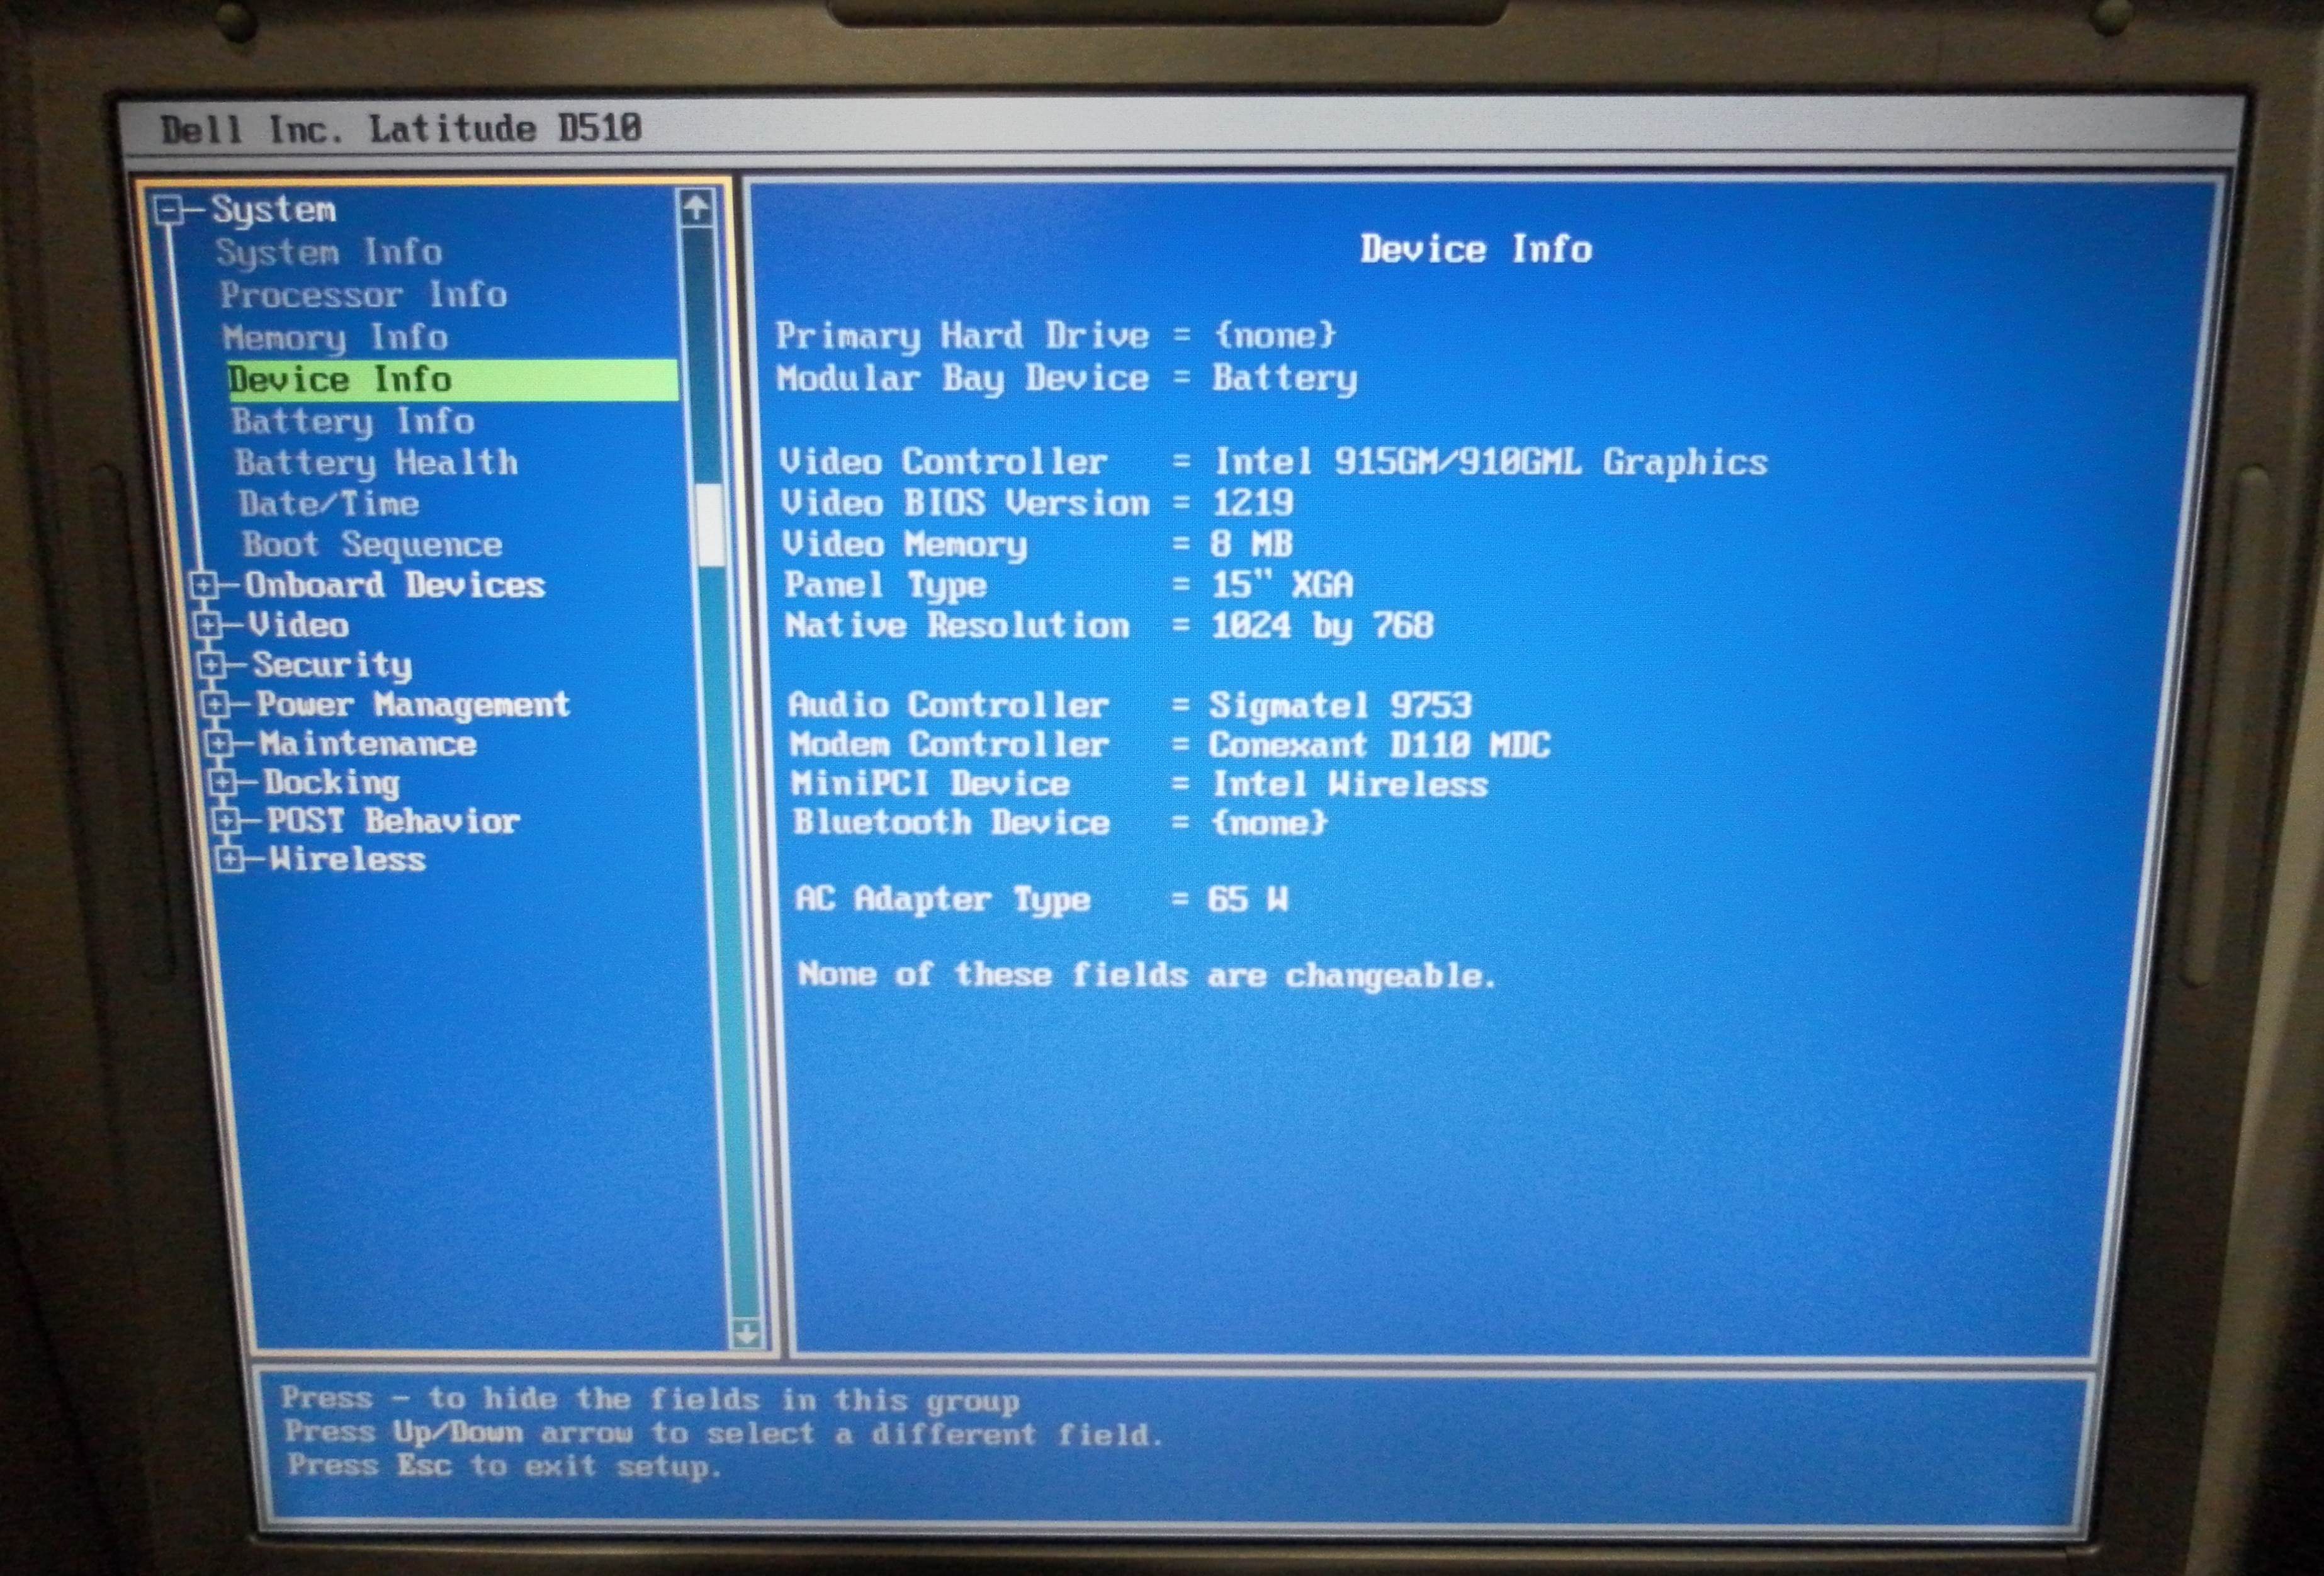2324x1576 pixels.
Task: Select Memory Info entry
Action: (x=335, y=338)
